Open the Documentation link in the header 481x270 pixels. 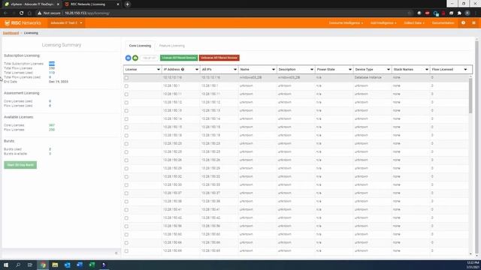point(443,23)
